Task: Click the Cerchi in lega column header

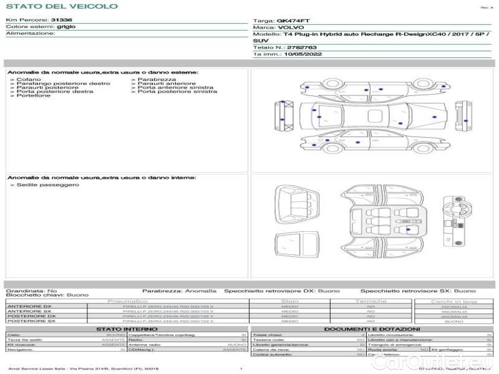Action: (x=453, y=301)
